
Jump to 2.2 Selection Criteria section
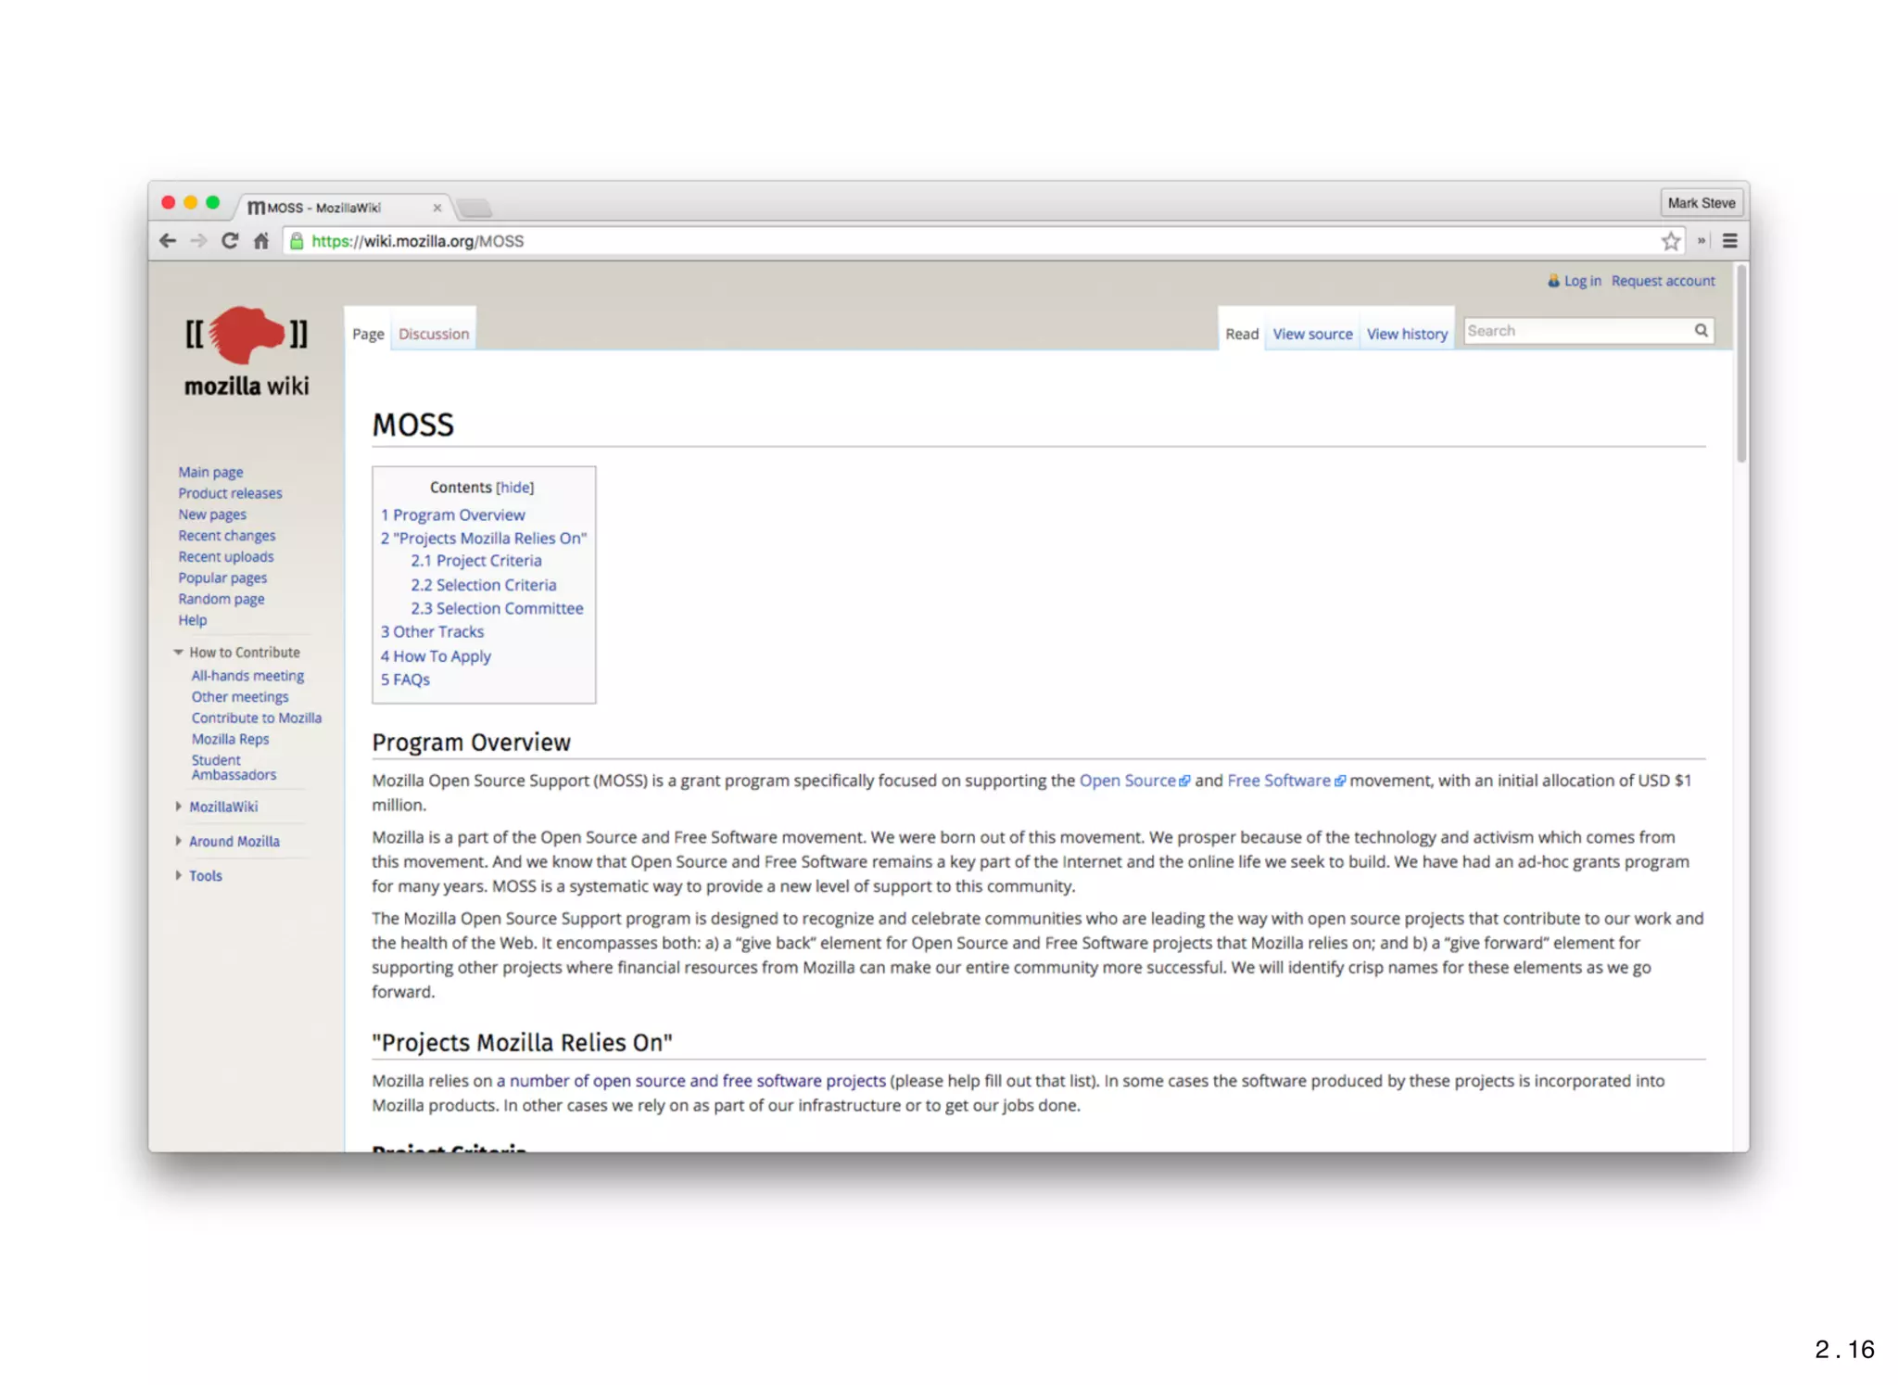(484, 585)
